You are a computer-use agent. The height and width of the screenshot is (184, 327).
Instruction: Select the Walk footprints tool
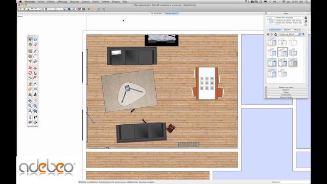(x=35, y=118)
